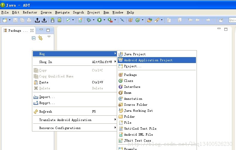The height and width of the screenshot is (150, 236).
Task: Choose Android XML File
Action: 157,134
